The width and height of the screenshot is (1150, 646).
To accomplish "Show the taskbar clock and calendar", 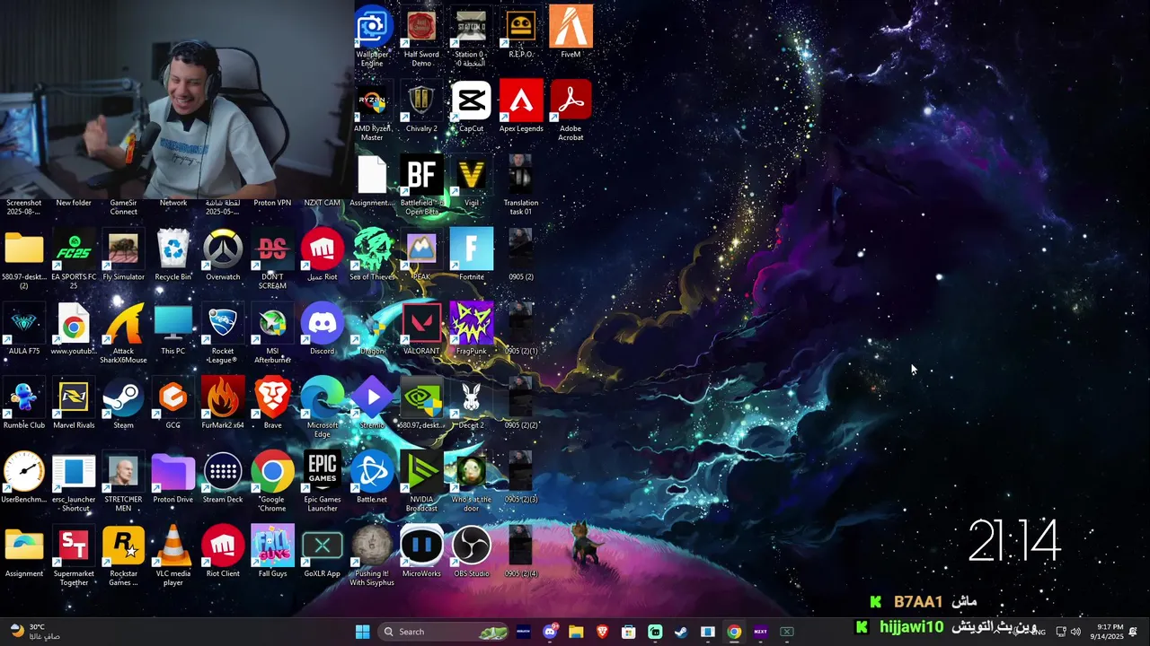I will 1109,632.
